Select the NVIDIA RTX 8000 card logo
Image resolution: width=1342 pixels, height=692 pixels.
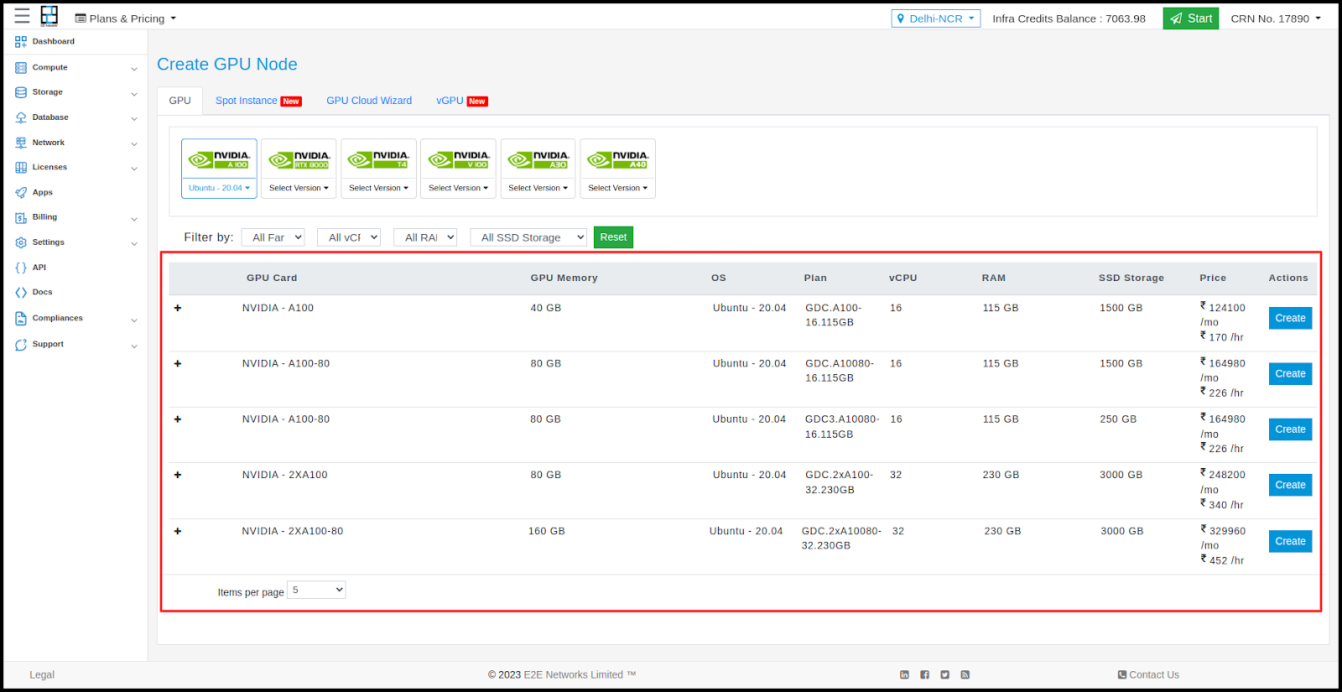point(299,159)
